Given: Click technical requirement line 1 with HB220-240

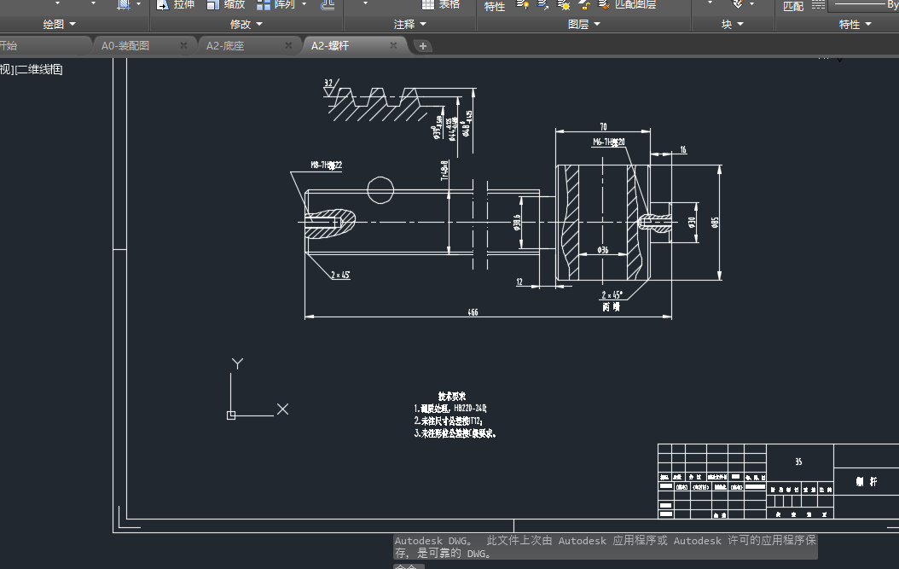Looking at the screenshot, I should [450, 409].
